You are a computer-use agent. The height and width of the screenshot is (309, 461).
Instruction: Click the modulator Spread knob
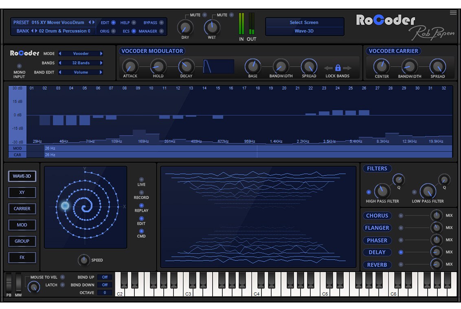[x=309, y=66]
